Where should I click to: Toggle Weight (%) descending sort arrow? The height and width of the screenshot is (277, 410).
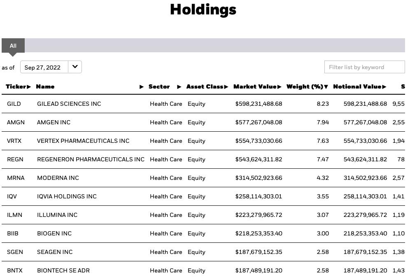326,87
